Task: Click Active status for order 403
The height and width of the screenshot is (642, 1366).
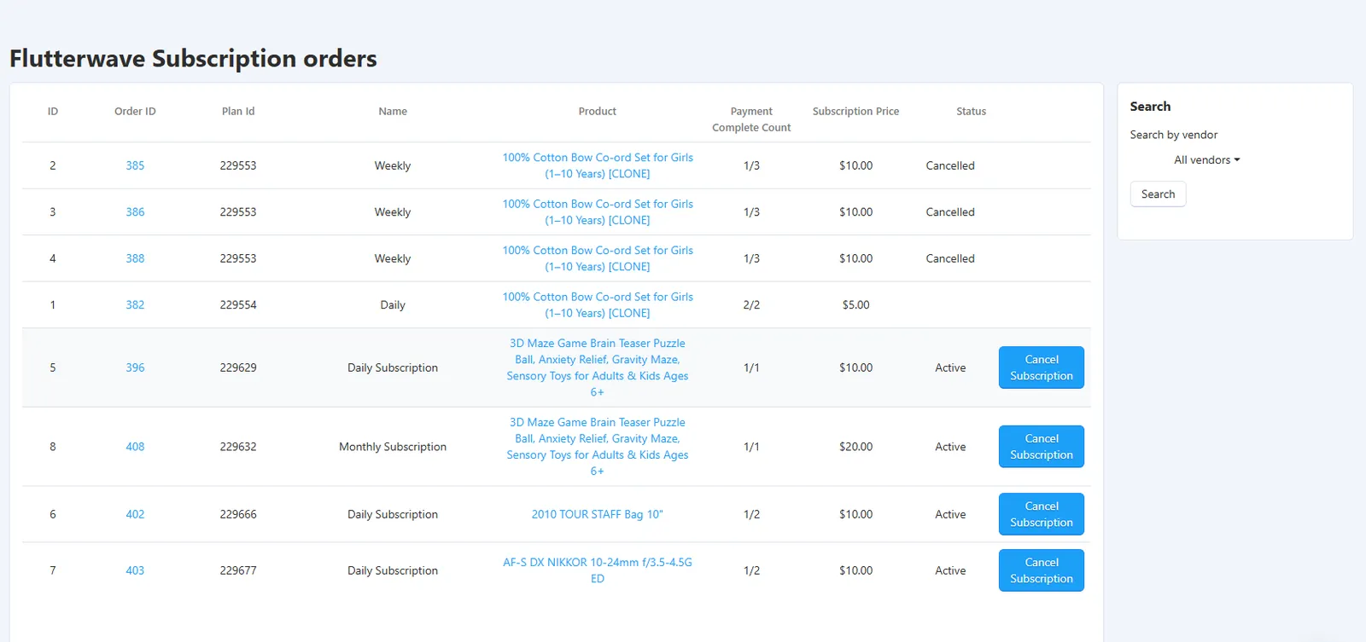Action: pyautogui.click(x=950, y=570)
